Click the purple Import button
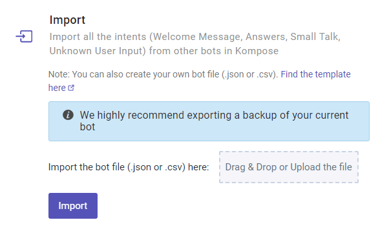 coord(73,206)
